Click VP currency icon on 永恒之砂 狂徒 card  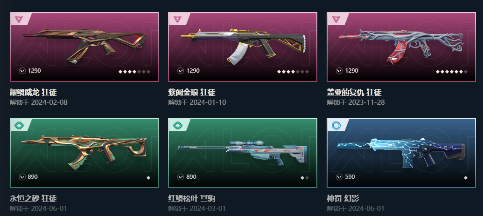[x=22, y=177]
